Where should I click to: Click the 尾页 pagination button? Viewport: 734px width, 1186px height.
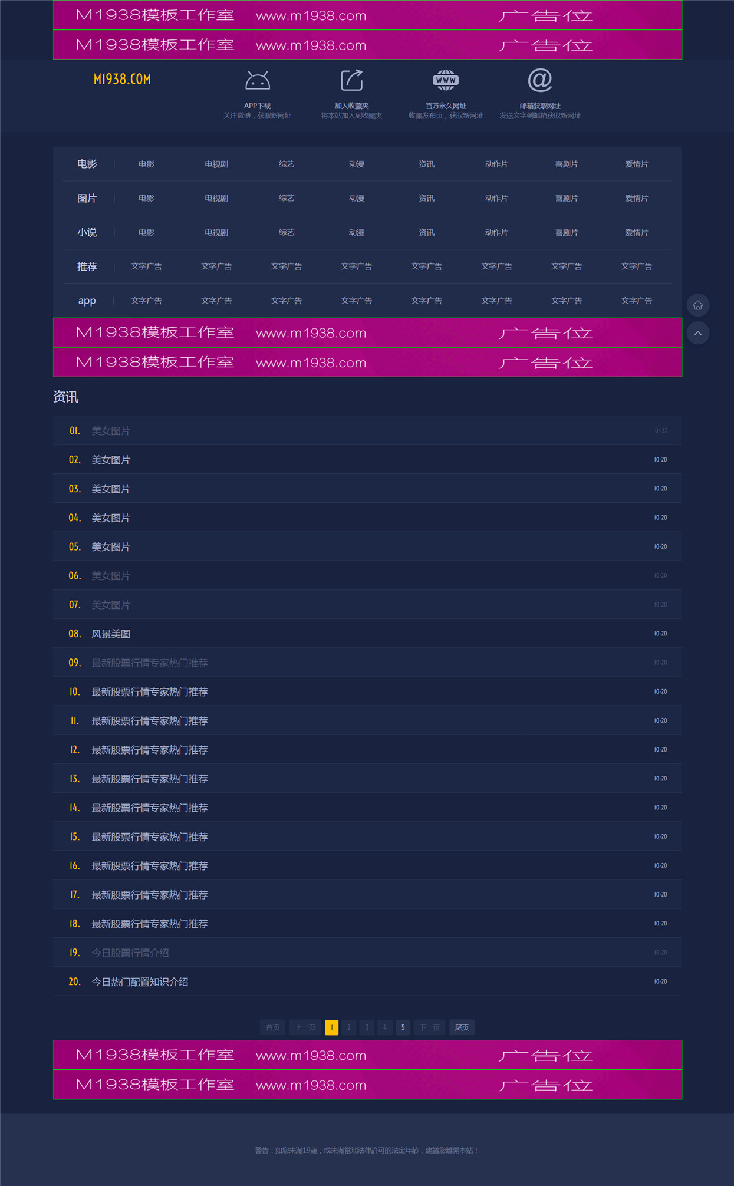(462, 1027)
